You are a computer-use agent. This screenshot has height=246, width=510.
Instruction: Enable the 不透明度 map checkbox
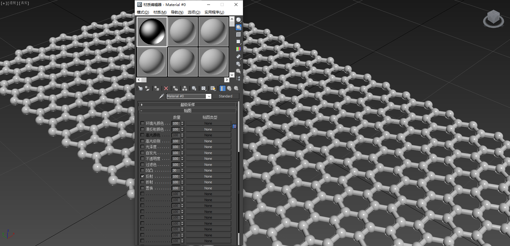[142, 159]
